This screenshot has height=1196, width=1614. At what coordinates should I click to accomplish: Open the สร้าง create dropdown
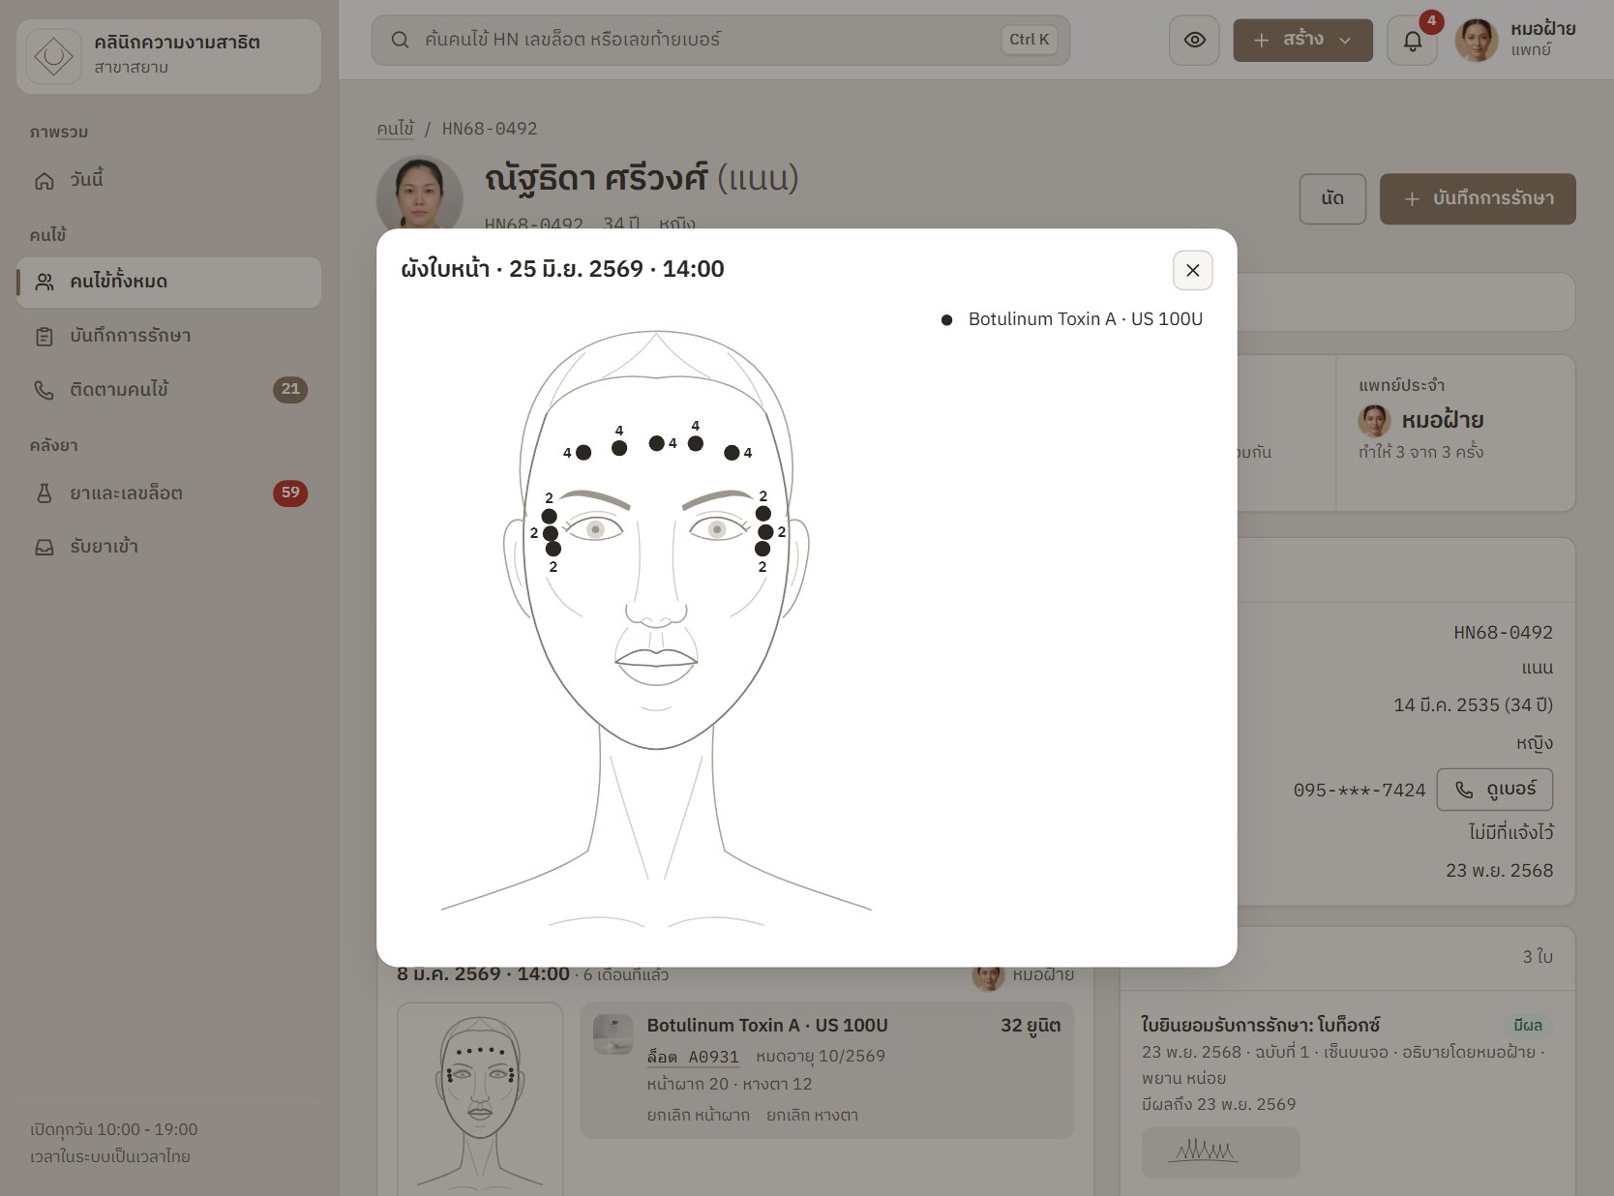point(1302,40)
